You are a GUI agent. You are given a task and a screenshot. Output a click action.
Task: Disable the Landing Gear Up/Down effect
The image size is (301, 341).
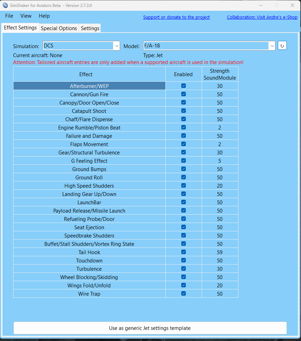183,194
